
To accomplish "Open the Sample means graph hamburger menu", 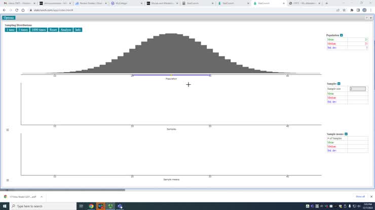I will pos(7,180).
